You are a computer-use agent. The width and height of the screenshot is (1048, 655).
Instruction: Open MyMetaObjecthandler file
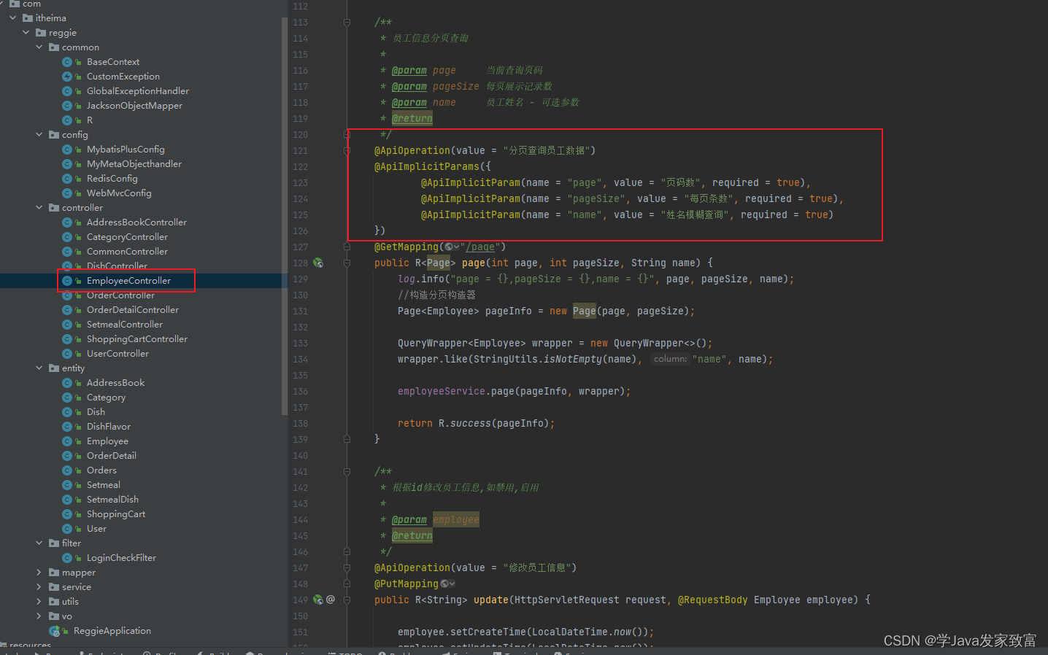(134, 164)
